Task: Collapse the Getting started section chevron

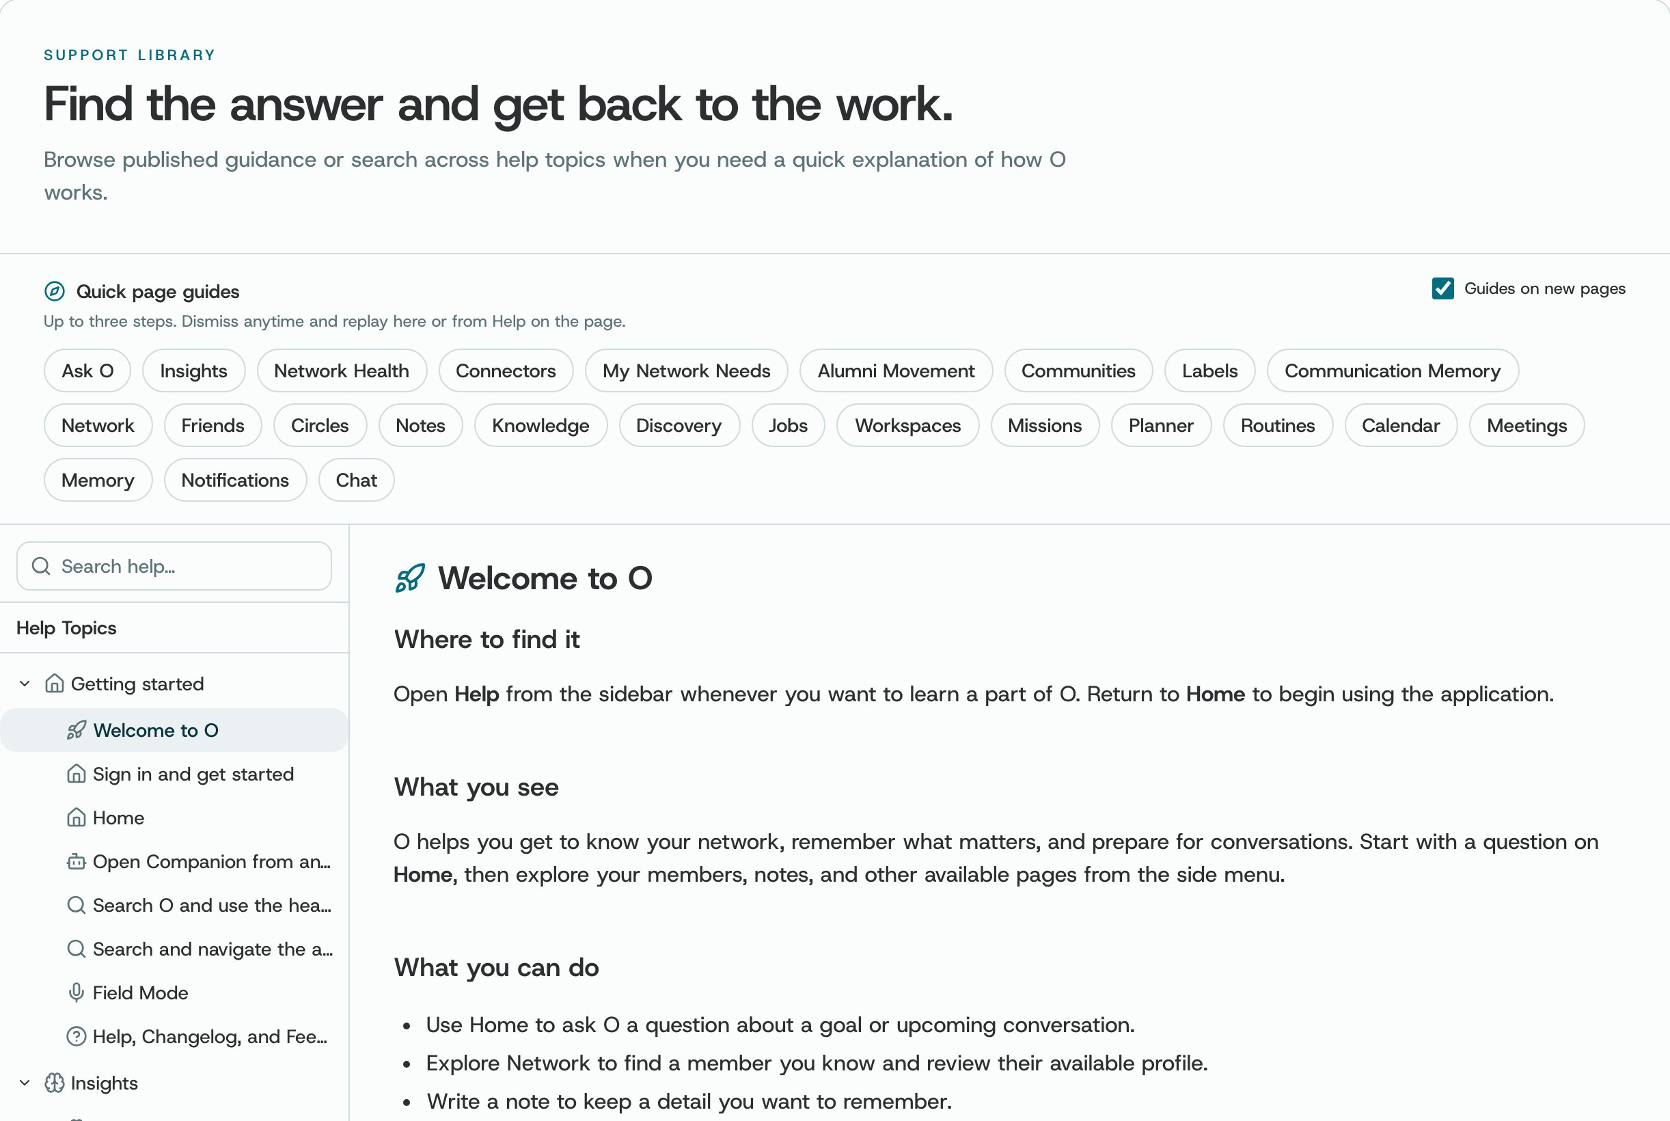Action: click(x=25, y=684)
